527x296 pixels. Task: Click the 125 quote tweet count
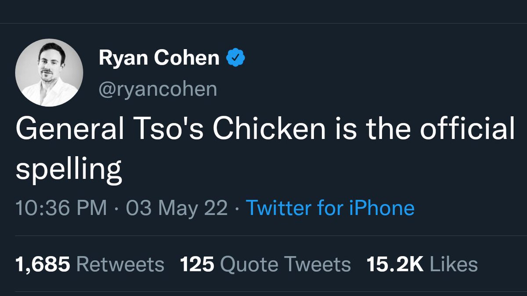click(197, 264)
